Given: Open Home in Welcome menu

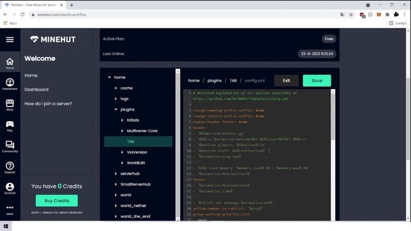Looking at the screenshot, I should (x=31, y=76).
